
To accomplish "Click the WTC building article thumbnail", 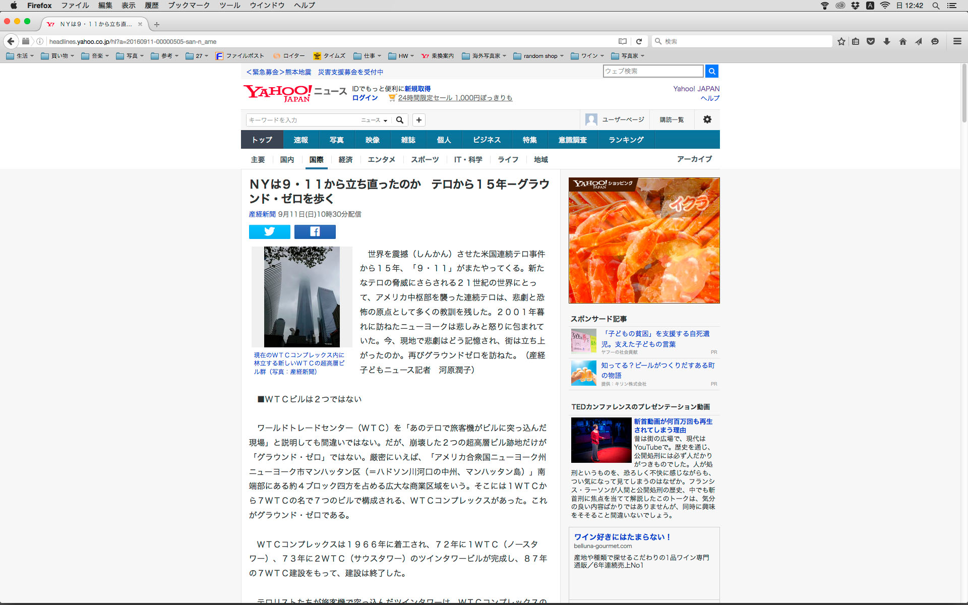I will click(x=301, y=296).
